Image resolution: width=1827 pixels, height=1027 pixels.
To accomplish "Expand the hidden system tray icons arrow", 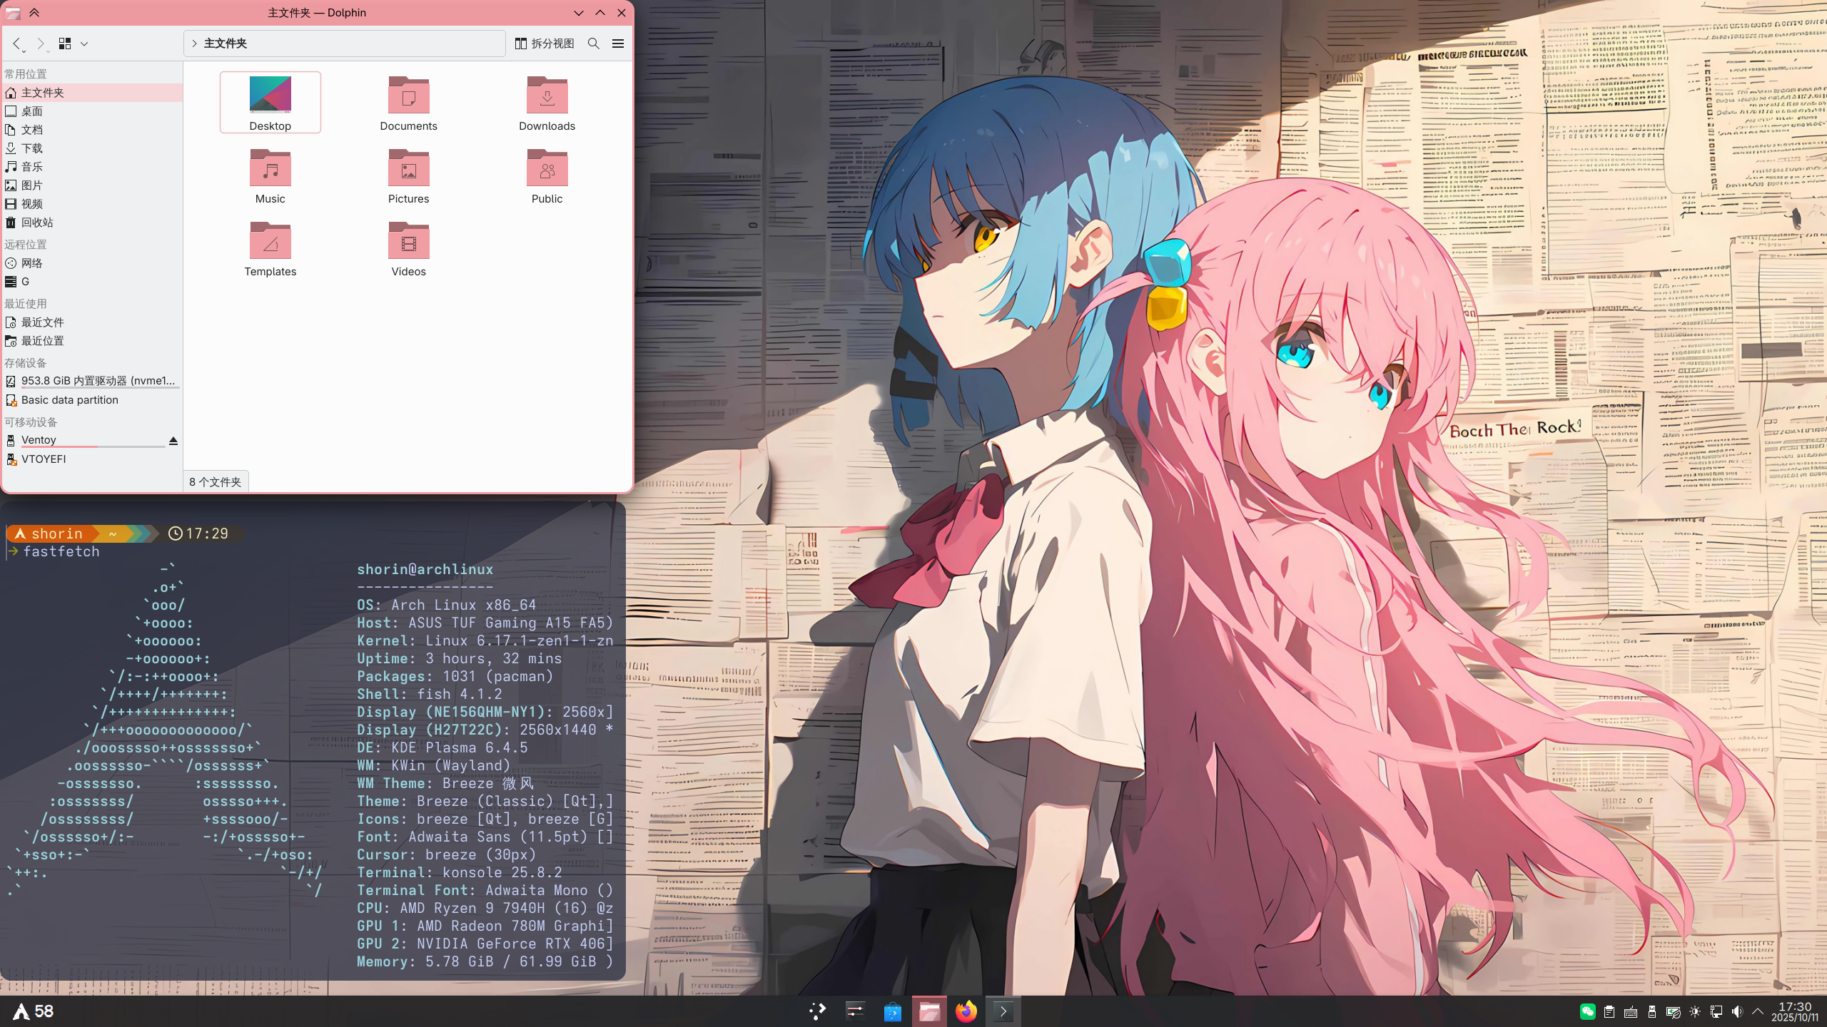I will [1758, 1011].
